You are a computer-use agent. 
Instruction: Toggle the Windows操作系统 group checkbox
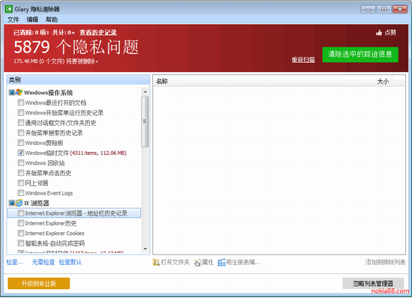click(x=11, y=92)
